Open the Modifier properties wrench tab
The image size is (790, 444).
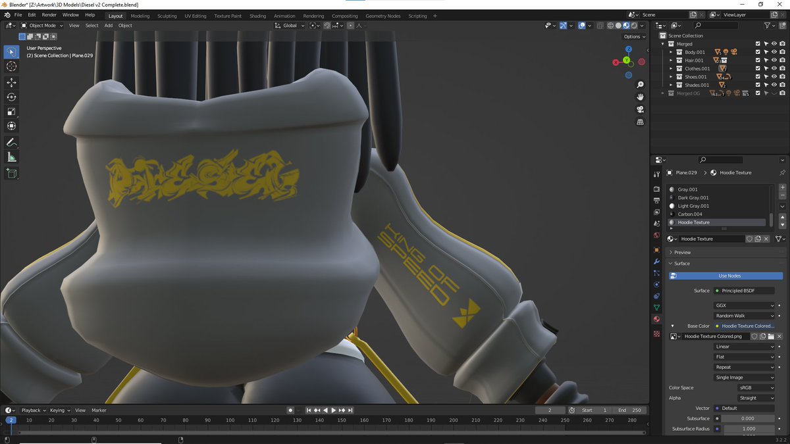[x=656, y=262]
